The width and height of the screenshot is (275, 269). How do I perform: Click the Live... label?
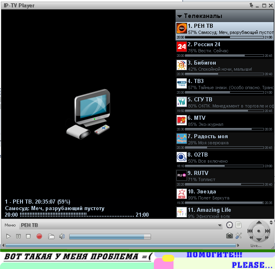coord(256,246)
